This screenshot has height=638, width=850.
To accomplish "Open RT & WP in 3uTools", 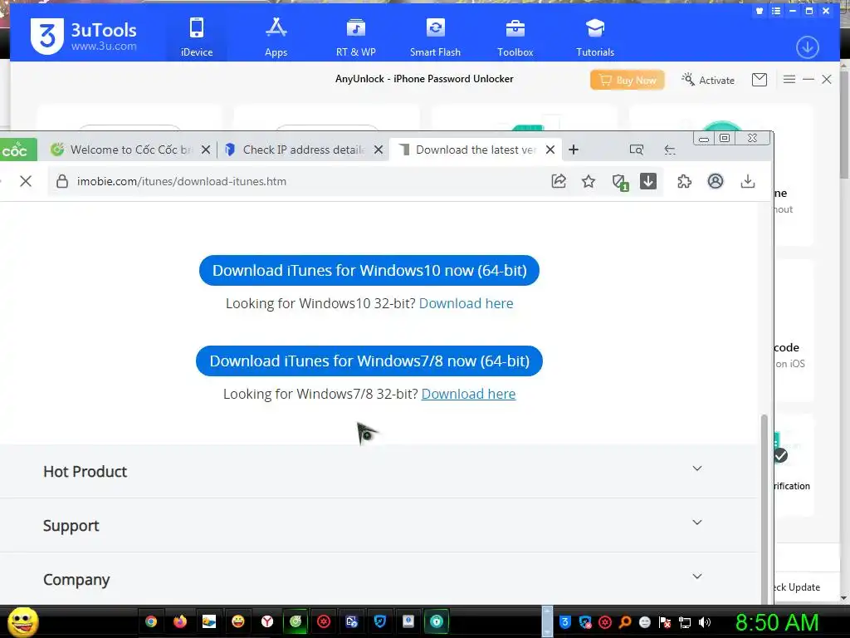I will [355, 37].
